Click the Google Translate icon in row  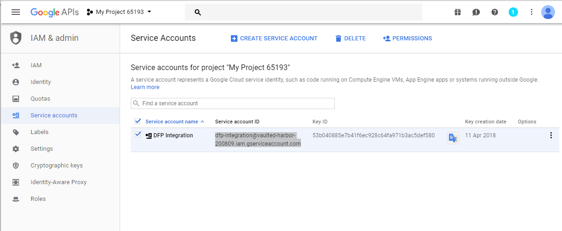[453, 138]
